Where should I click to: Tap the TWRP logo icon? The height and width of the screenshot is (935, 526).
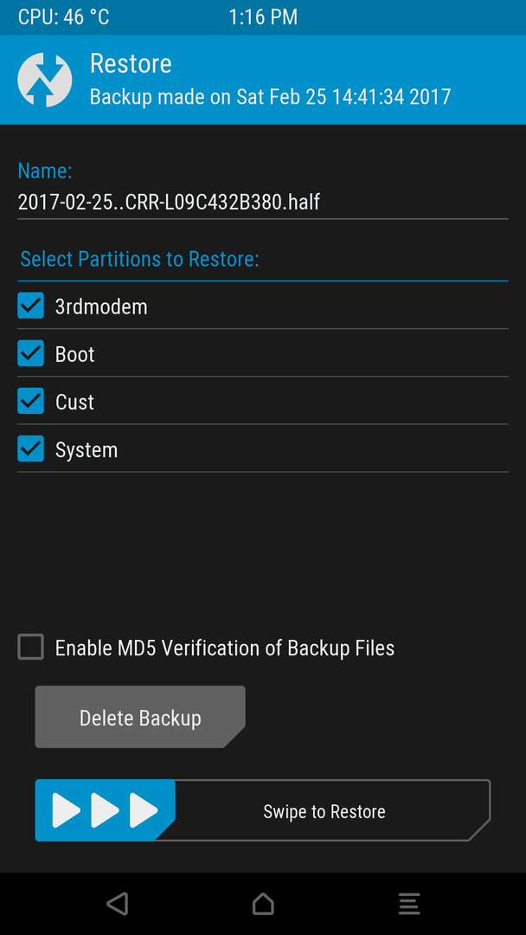pos(45,80)
